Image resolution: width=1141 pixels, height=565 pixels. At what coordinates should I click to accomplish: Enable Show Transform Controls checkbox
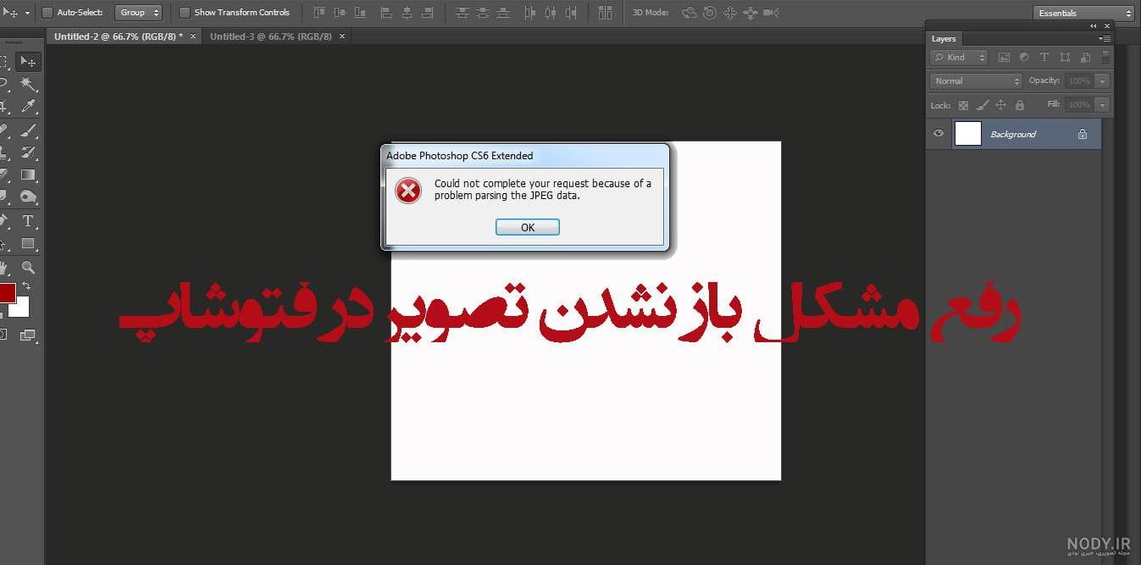click(185, 13)
